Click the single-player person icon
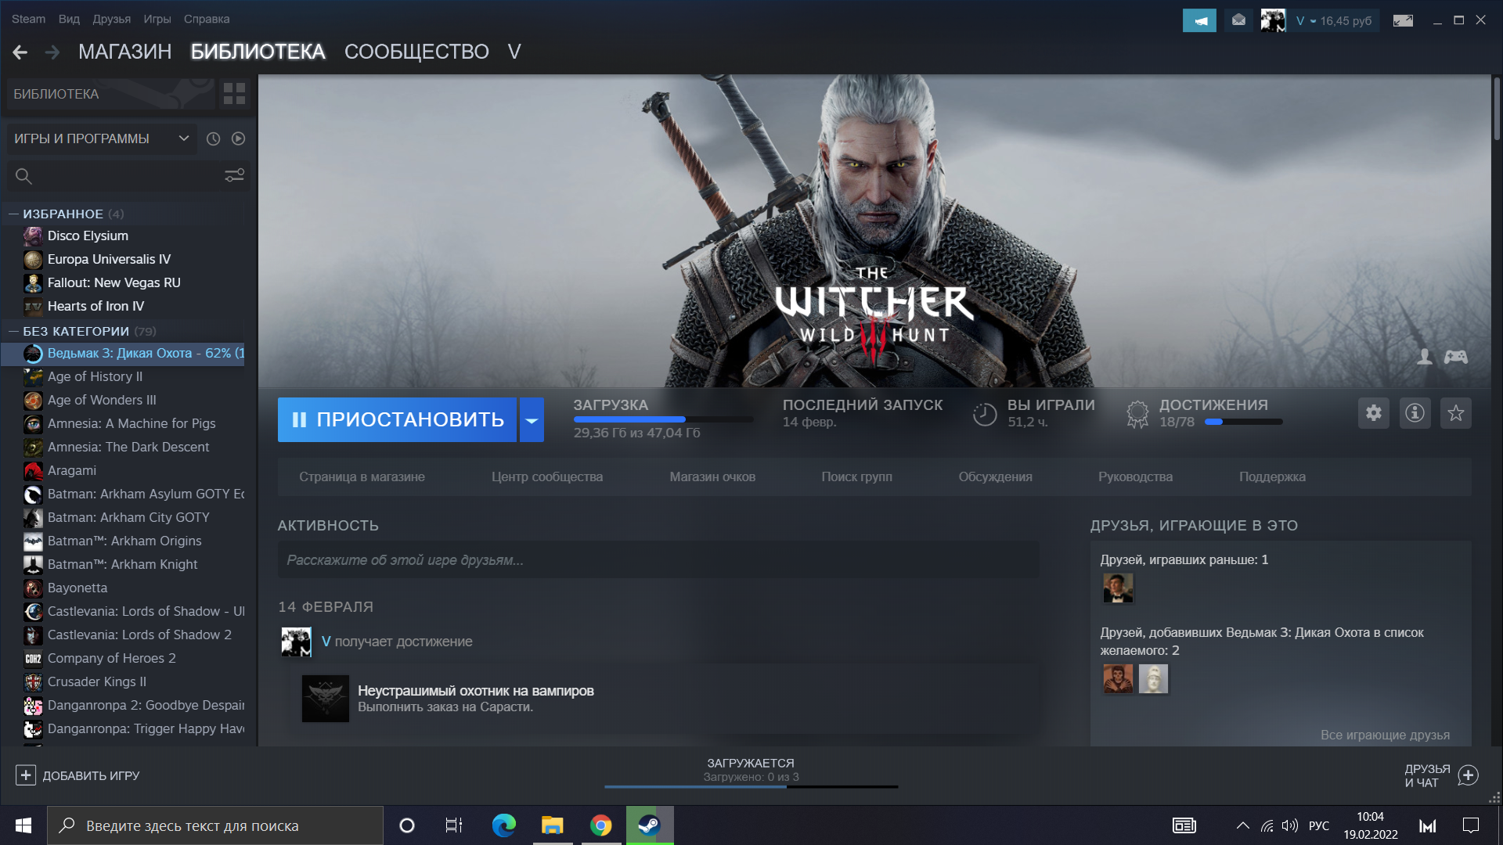The height and width of the screenshot is (845, 1503). (1425, 357)
